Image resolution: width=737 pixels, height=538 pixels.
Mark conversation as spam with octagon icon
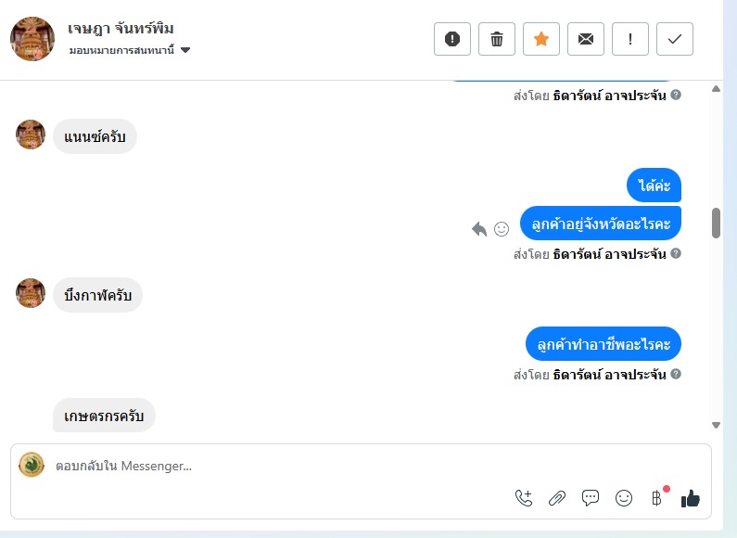point(452,39)
